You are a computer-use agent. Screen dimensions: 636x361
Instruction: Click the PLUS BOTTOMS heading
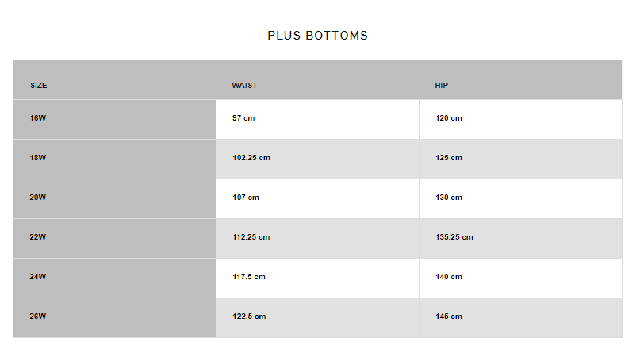[x=317, y=36]
